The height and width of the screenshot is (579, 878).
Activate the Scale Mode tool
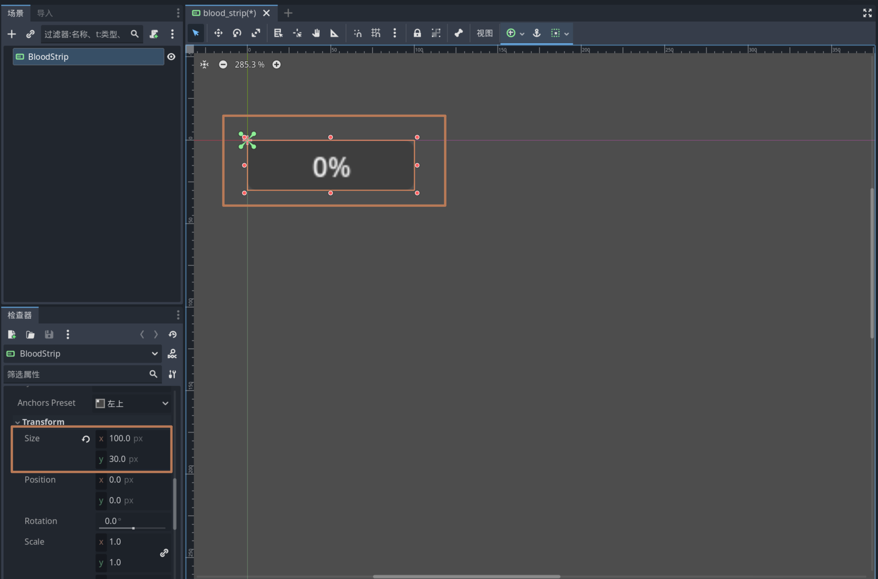point(256,33)
